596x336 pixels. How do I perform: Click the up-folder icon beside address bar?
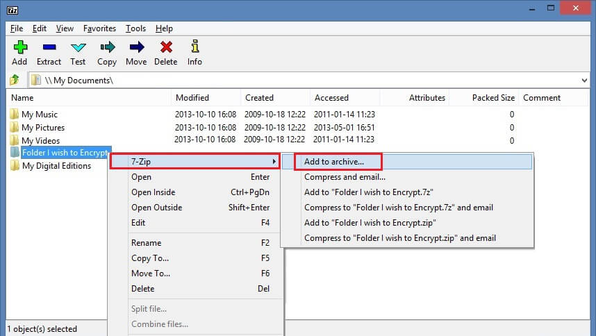tap(14, 80)
